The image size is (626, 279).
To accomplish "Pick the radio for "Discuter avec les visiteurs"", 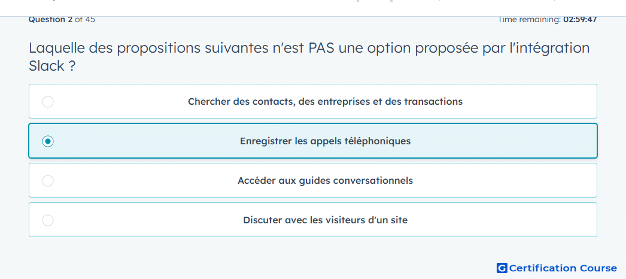I will (x=48, y=220).
